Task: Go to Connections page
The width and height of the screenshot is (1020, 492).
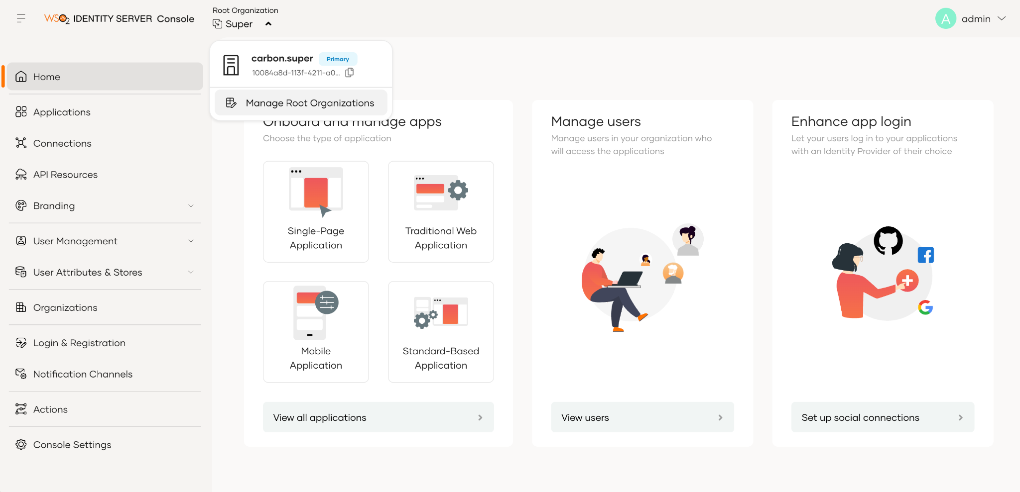Action: (105, 143)
